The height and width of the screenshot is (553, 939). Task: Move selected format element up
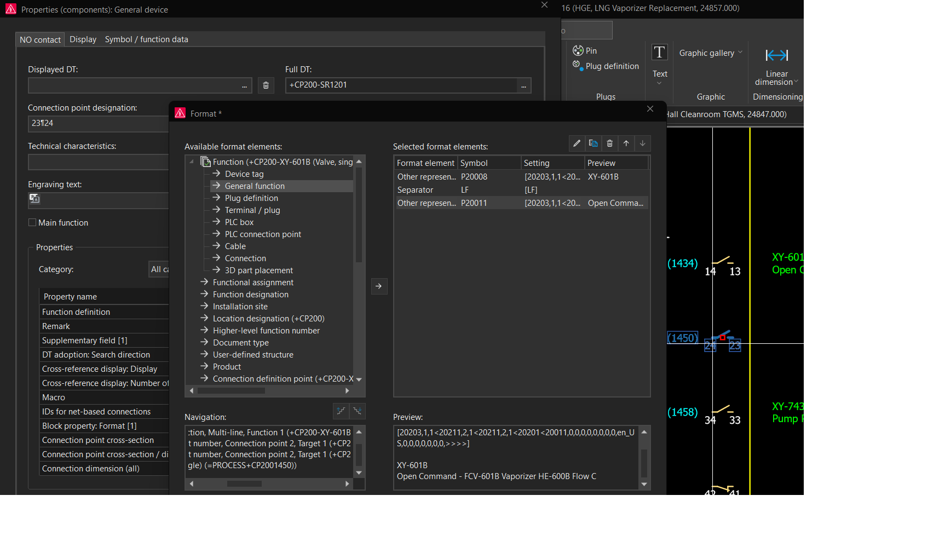coord(626,143)
